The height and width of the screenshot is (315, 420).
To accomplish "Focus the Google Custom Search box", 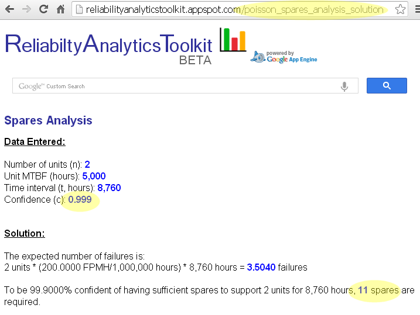I will click(x=185, y=86).
